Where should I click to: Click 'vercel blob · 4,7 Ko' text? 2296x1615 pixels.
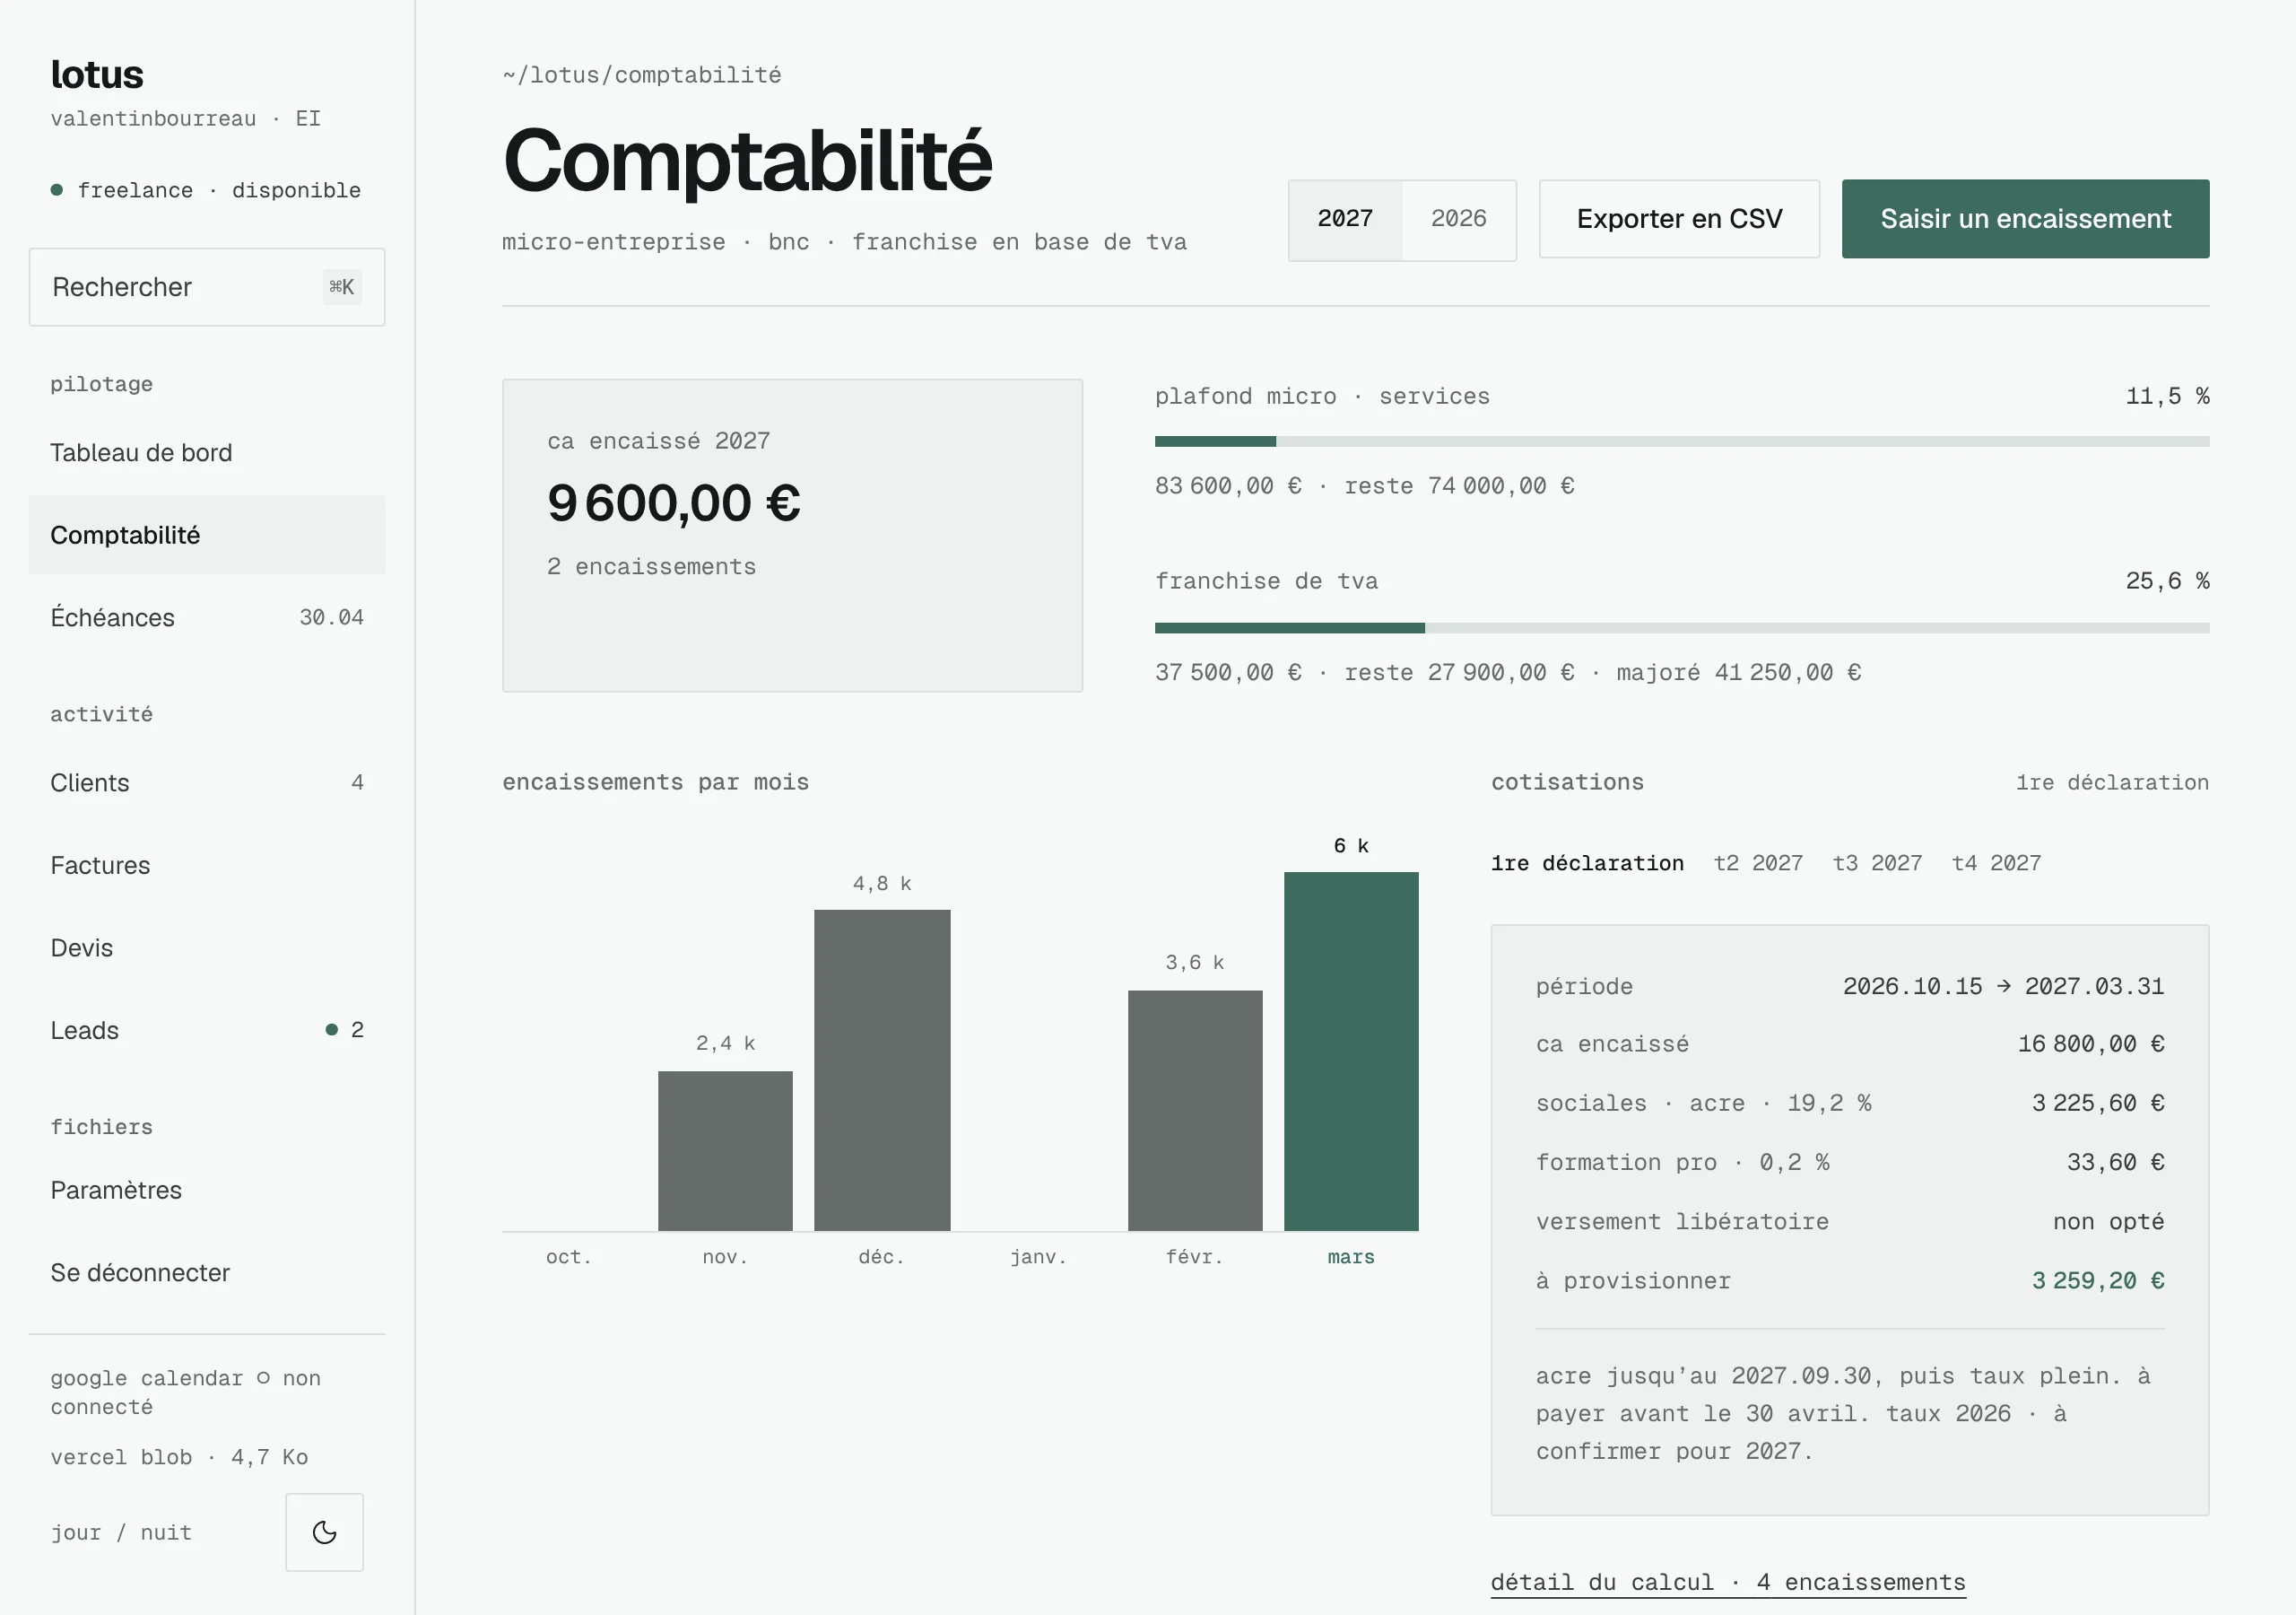[179, 1457]
